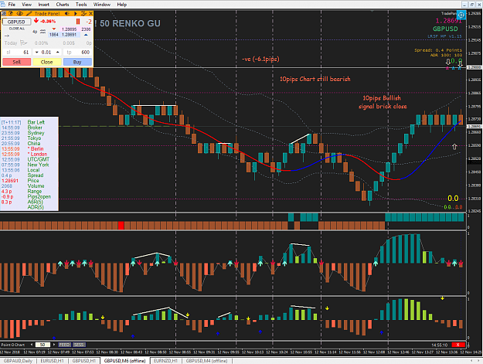Click the tp take profit field showing 600

coord(77,53)
